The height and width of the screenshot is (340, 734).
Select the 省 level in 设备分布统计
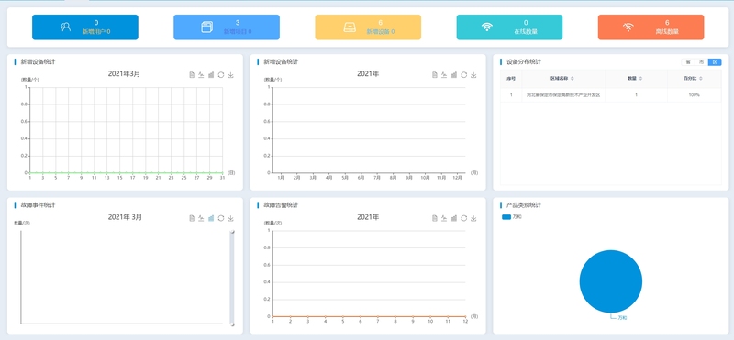click(x=687, y=62)
